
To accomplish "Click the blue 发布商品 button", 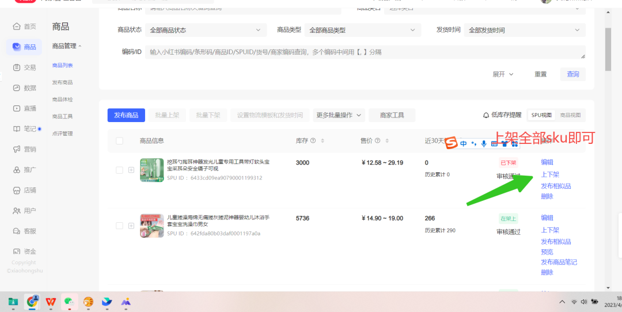I will [126, 115].
